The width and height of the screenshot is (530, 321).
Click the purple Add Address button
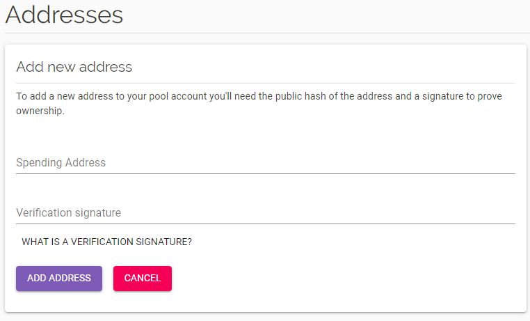(x=59, y=279)
